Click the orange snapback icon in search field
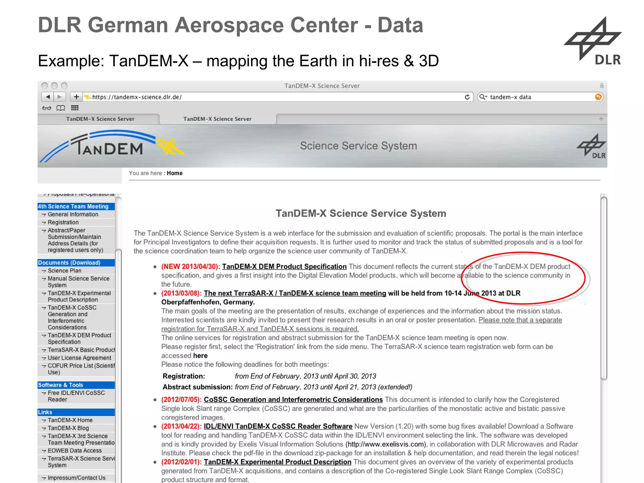 (x=598, y=97)
